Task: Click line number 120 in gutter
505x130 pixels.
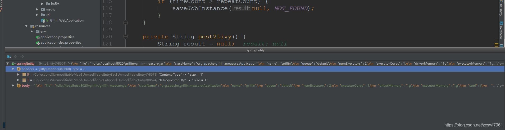Action: pos(107,37)
